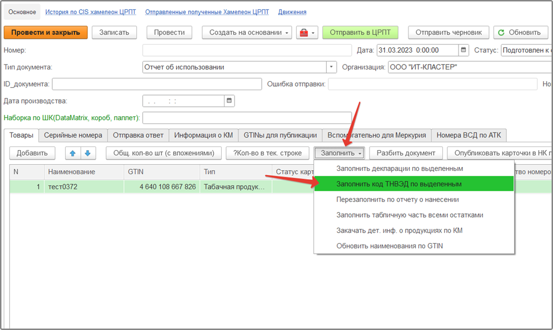Select Закачать дет. инф. о продукциях по КМ
The height and width of the screenshot is (330, 553).
point(413,230)
